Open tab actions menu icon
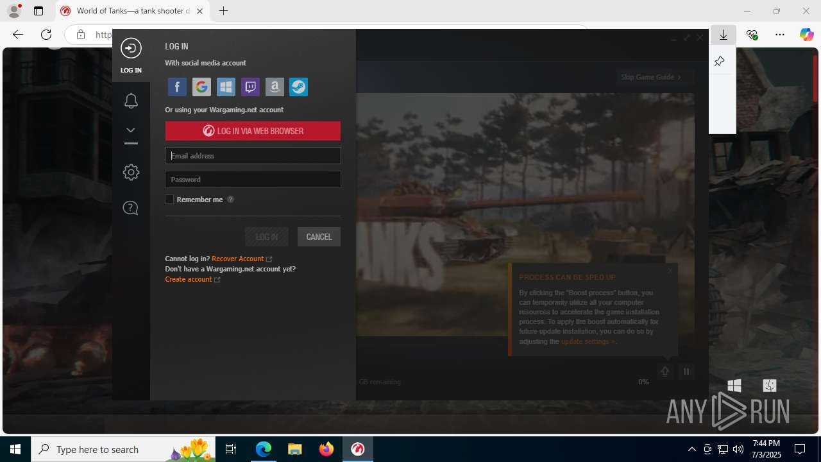The width and height of the screenshot is (821, 462). click(x=38, y=11)
